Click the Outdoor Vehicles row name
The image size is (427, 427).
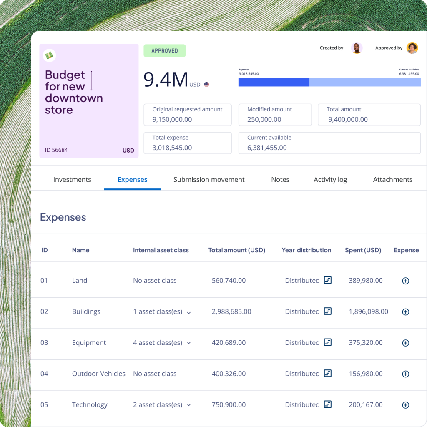click(98, 374)
